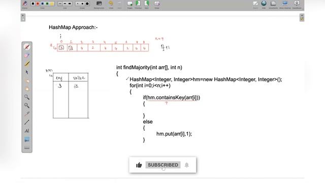
Task: Go to the Next page
Action: click(147, 5)
